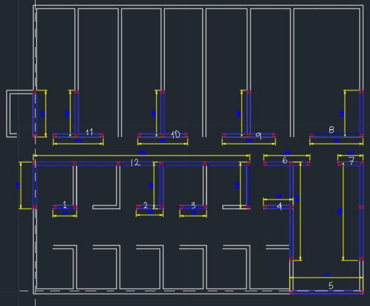
Task: Select the short blue wall labeled 4
Action: click(278, 207)
